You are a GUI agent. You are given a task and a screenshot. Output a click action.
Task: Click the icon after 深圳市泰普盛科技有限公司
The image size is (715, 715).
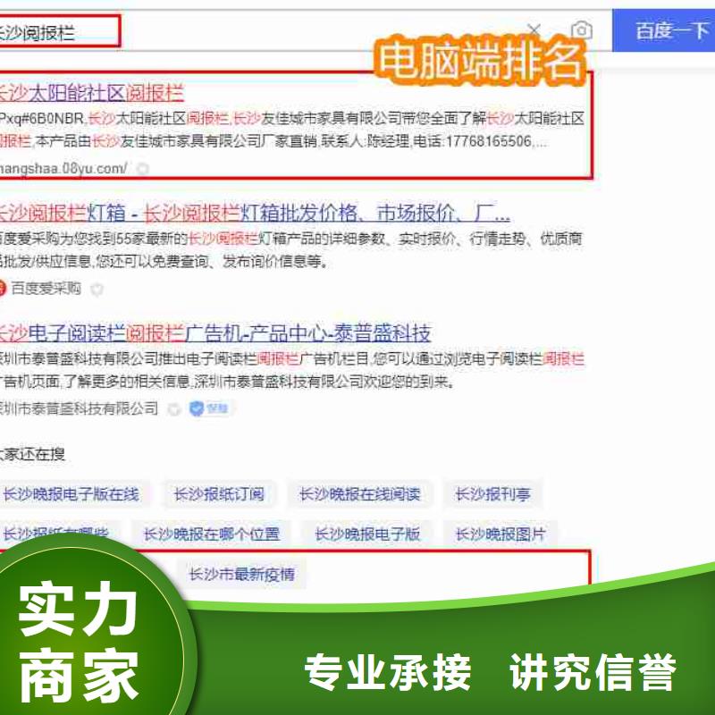[173, 409]
